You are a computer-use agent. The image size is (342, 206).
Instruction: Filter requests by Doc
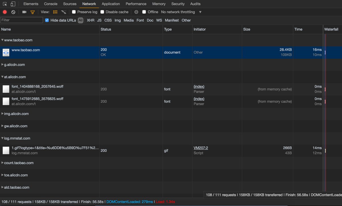point(150,20)
